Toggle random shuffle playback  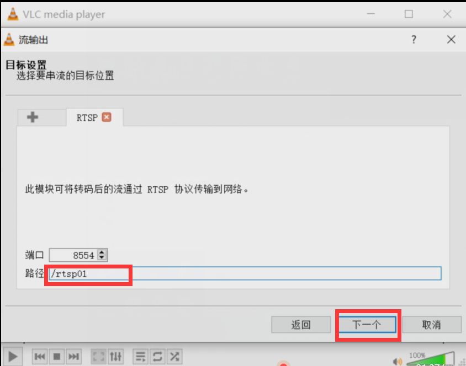[x=174, y=356]
